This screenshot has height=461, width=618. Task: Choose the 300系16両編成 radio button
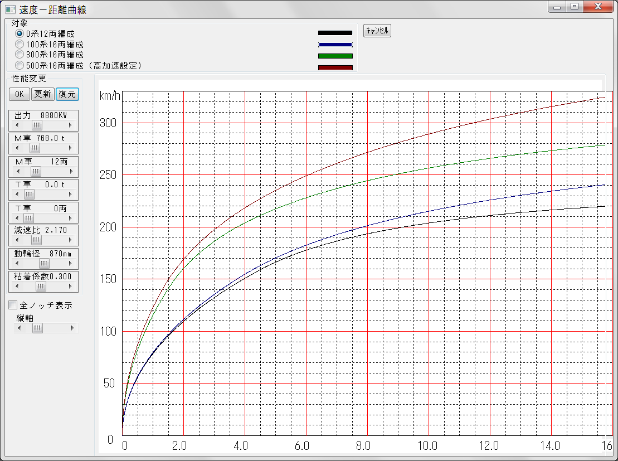point(20,55)
